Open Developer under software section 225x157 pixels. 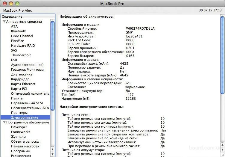click(x=19, y=127)
